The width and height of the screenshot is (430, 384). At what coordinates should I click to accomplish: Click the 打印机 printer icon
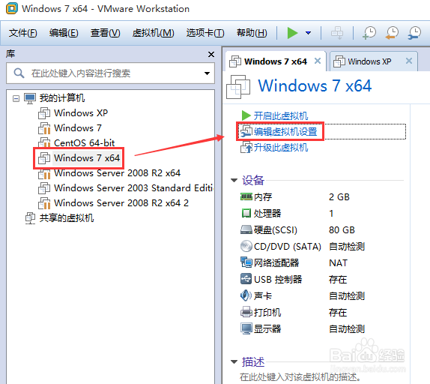246,312
